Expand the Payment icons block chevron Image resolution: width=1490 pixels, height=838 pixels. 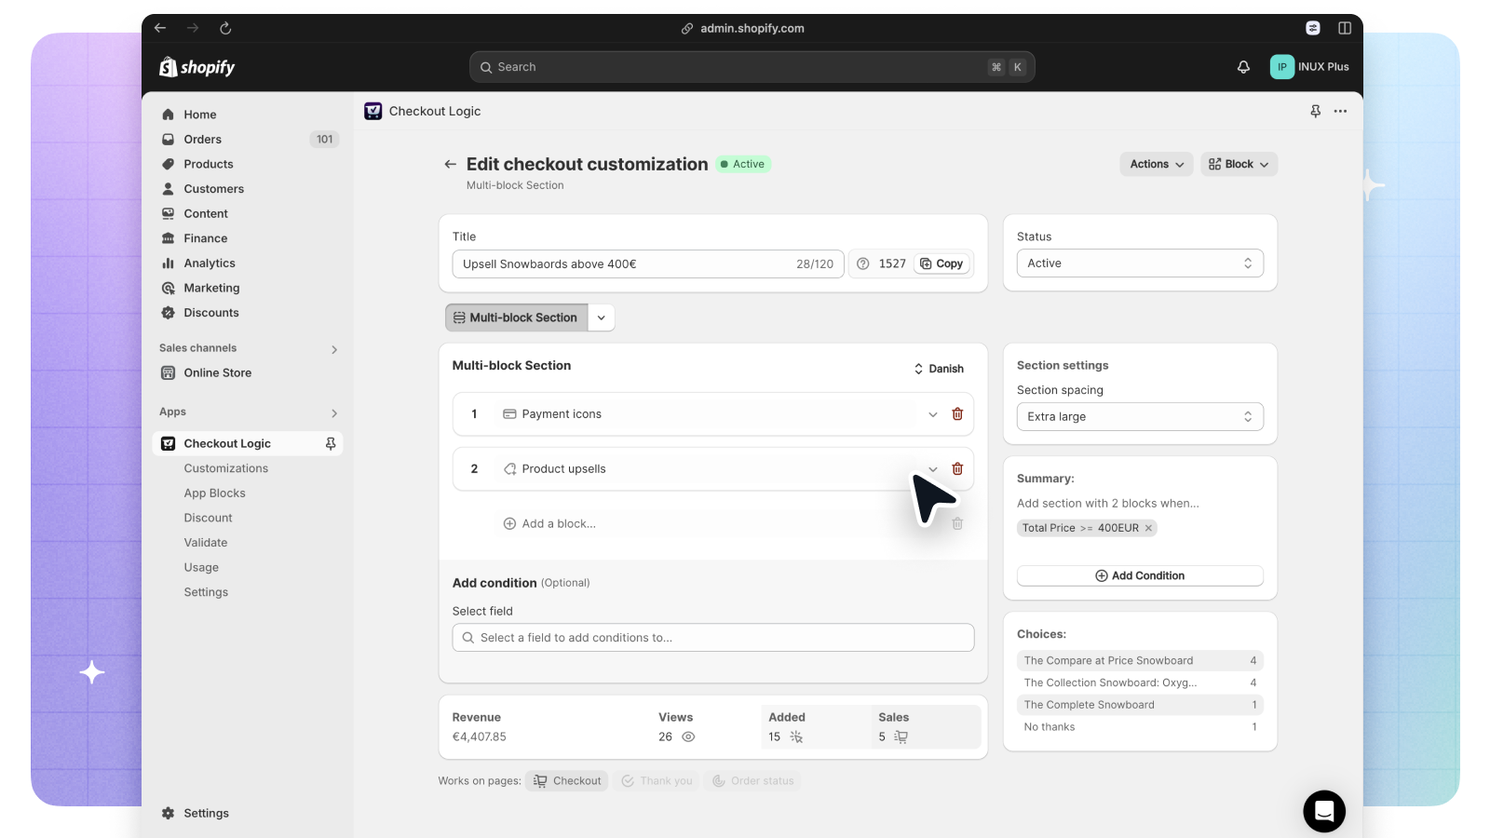[933, 414]
